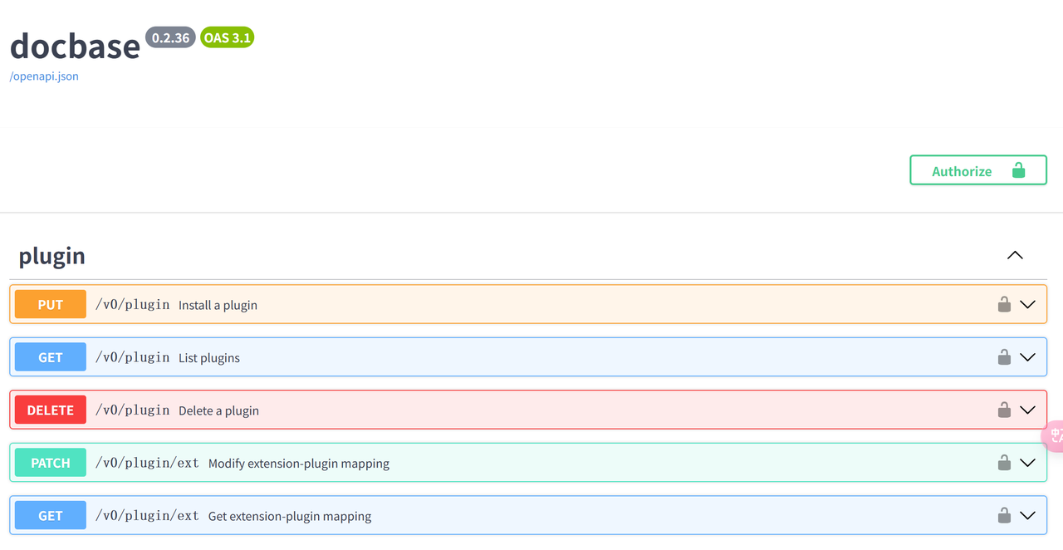Expand the DELETE plugin chevron arrow

(x=1027, y=410)
